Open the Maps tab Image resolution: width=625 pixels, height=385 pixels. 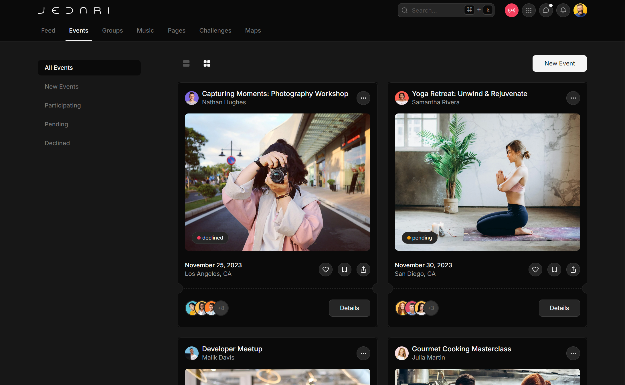pos(253,31)
